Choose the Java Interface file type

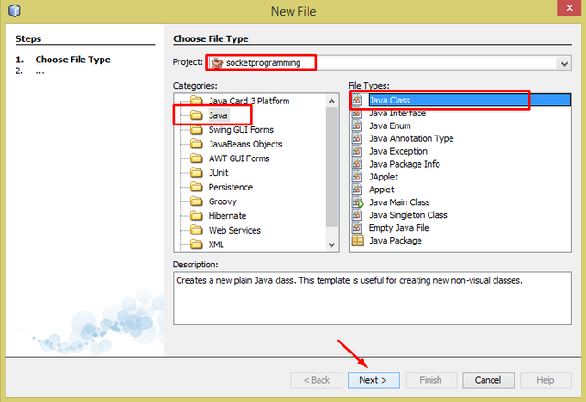[x=397, y=114]
